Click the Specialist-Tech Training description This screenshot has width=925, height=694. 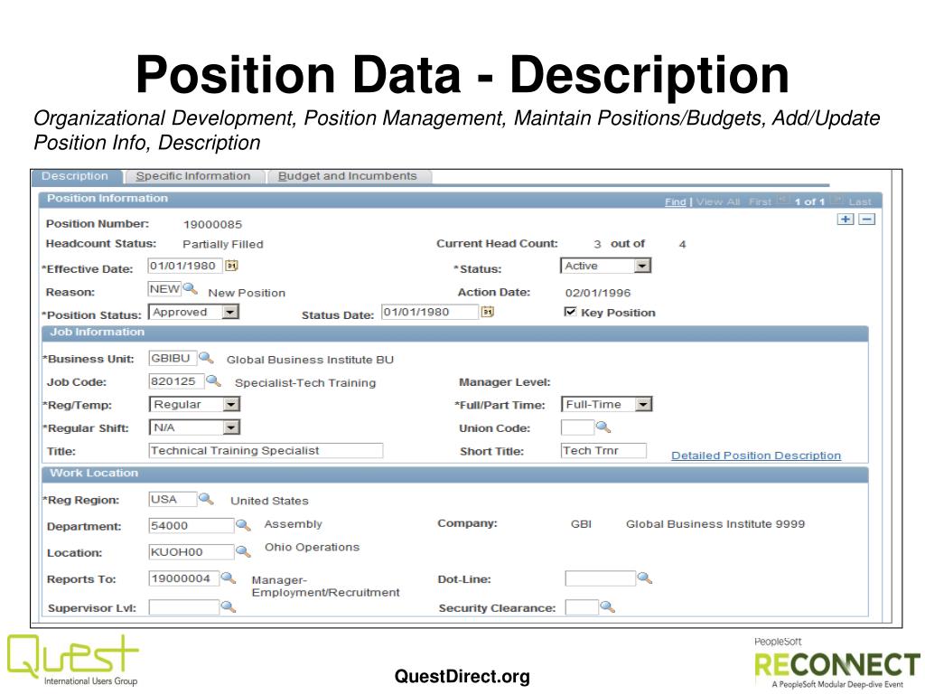pyautogui.click(x=305, y=382)
